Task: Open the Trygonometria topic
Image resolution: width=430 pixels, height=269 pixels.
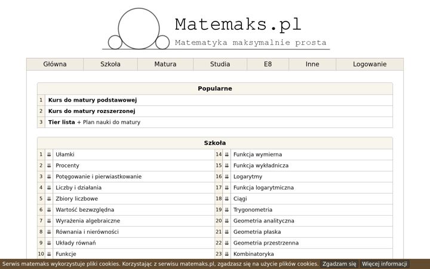Action: pos(253,210)
